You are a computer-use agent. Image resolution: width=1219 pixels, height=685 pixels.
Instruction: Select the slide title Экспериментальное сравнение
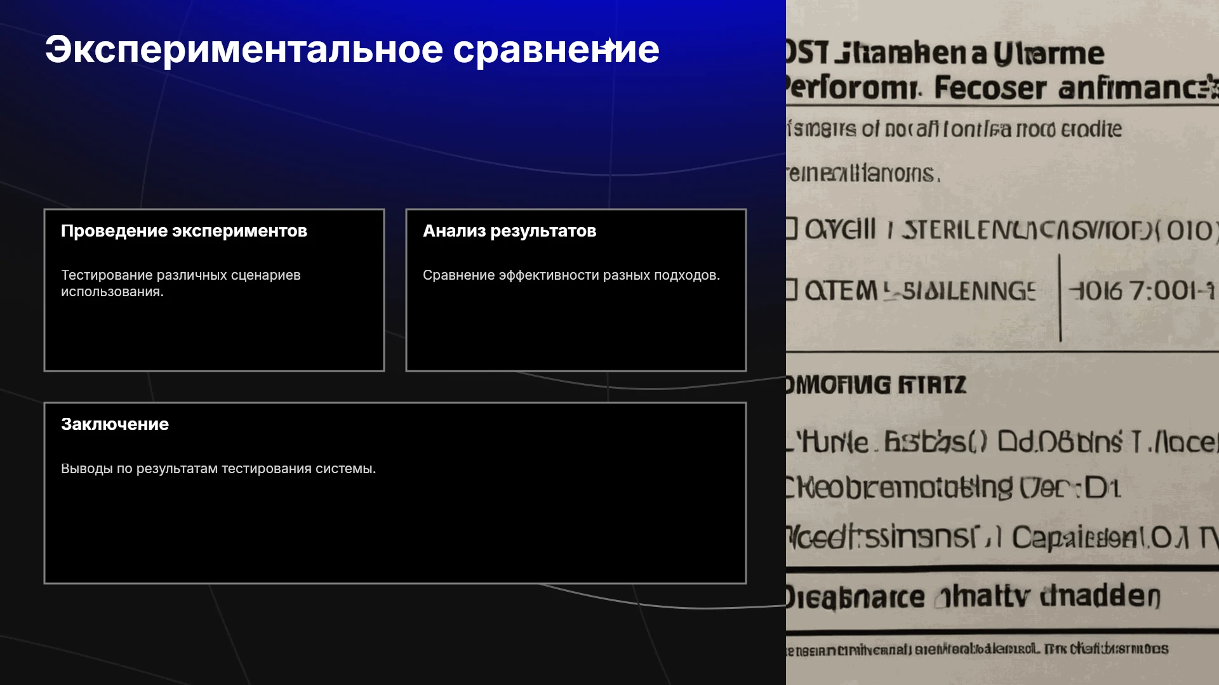(x=352, y=49)
